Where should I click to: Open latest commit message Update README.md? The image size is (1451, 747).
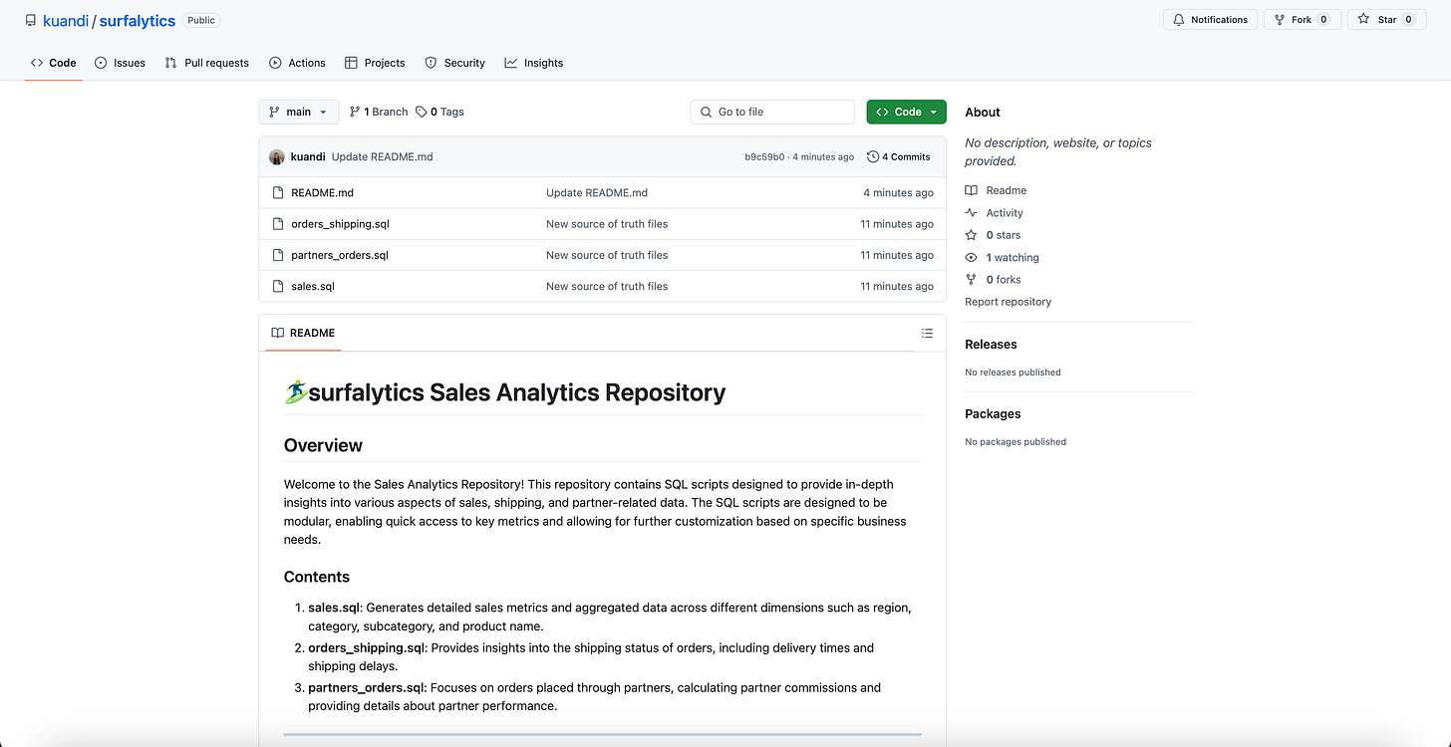(382, 157)
